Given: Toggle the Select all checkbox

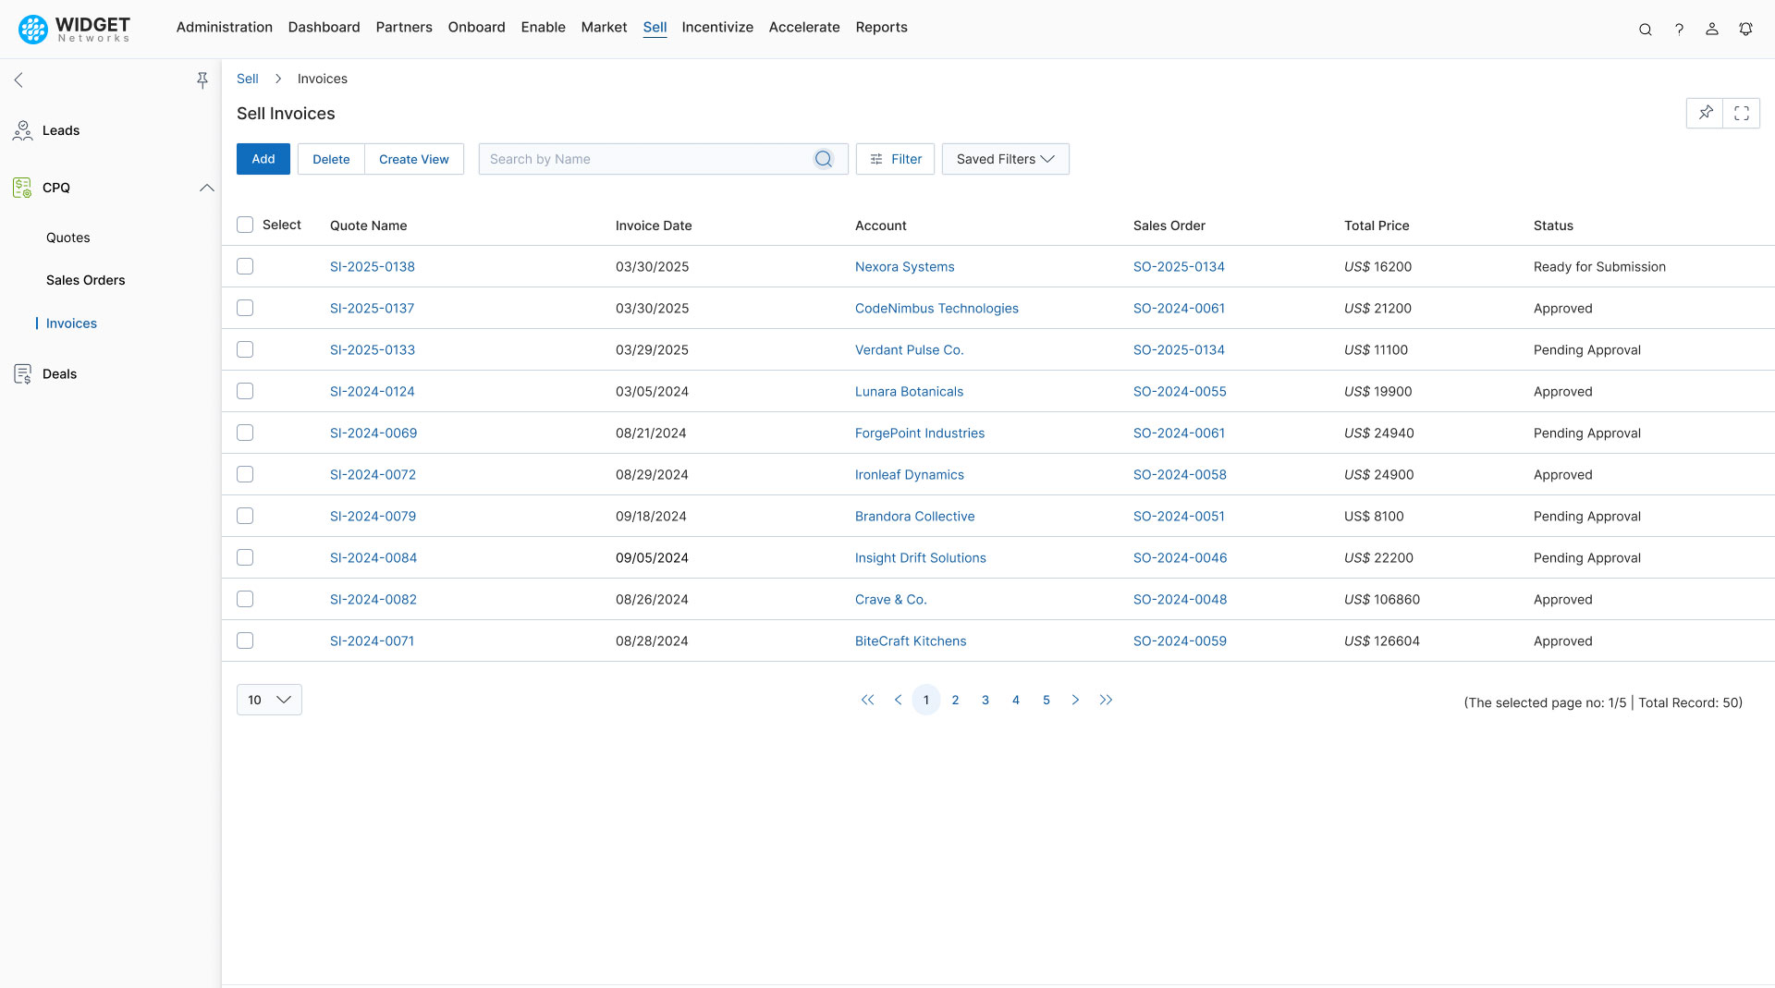Looking at the screenshot, I should pyautogui.click(x=245, y=225).
